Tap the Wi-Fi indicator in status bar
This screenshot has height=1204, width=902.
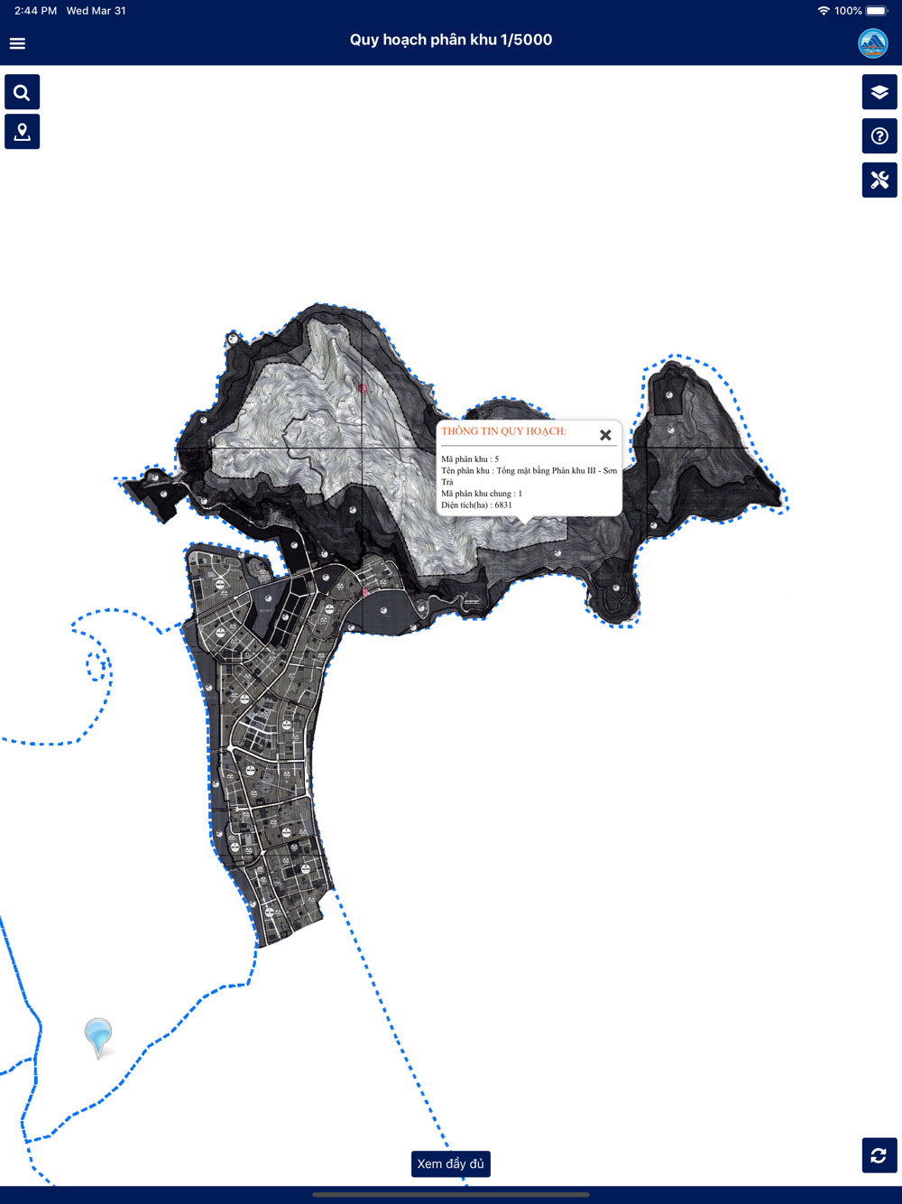824,11
